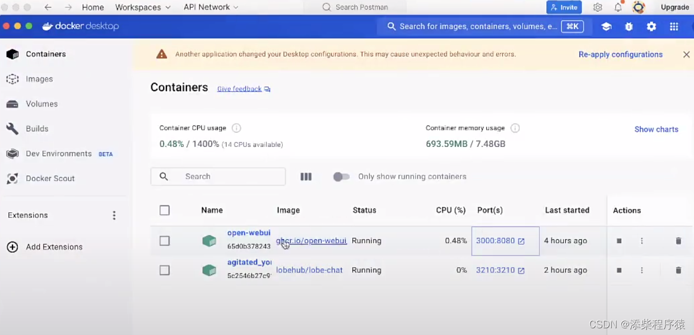Stop the open-webui container
Image resolution: width=694 pixels, height=335 pixels.
pyautogui.click(x=620, y=241)
